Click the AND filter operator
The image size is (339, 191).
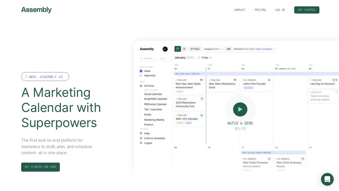[229, 49]
